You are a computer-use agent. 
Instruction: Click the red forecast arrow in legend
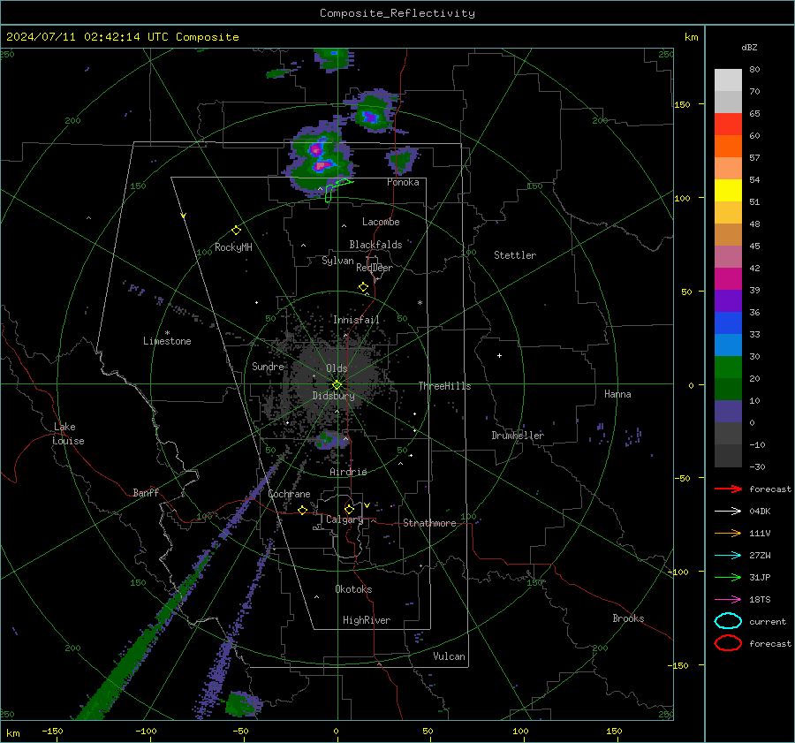tap(728, 489)
